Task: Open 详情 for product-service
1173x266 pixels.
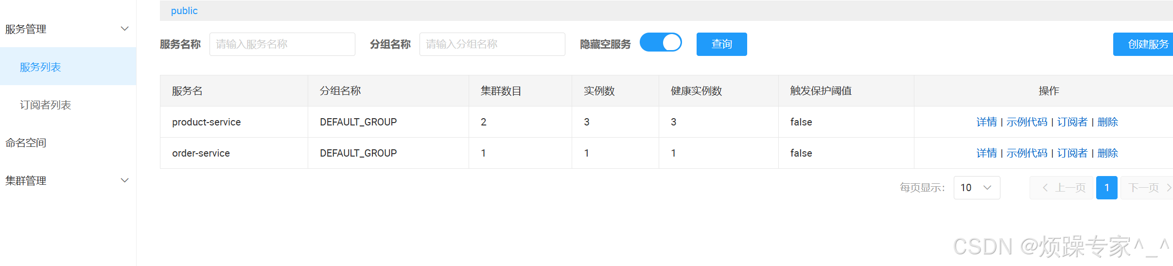Action: point(986,122)
